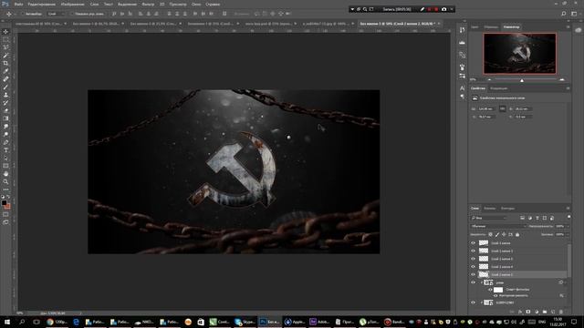
Task: Open the search icon in options bar
Action: 564,14
